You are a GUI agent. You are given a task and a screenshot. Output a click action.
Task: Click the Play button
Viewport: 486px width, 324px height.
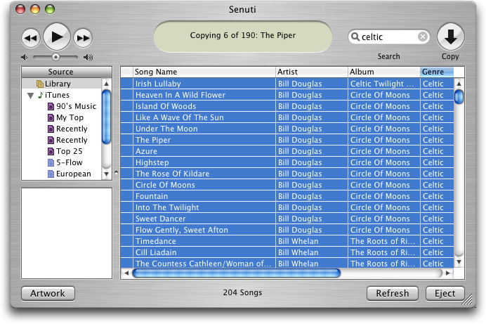click(x=57, y=37)
